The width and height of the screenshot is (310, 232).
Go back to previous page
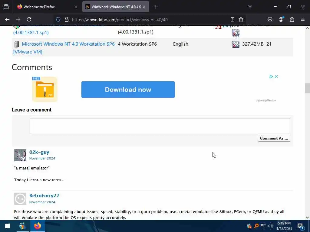click(x=7, y=19)
